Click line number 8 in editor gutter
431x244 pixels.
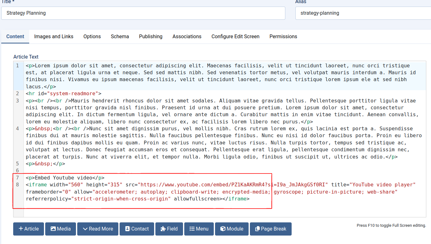pos(18,185)
